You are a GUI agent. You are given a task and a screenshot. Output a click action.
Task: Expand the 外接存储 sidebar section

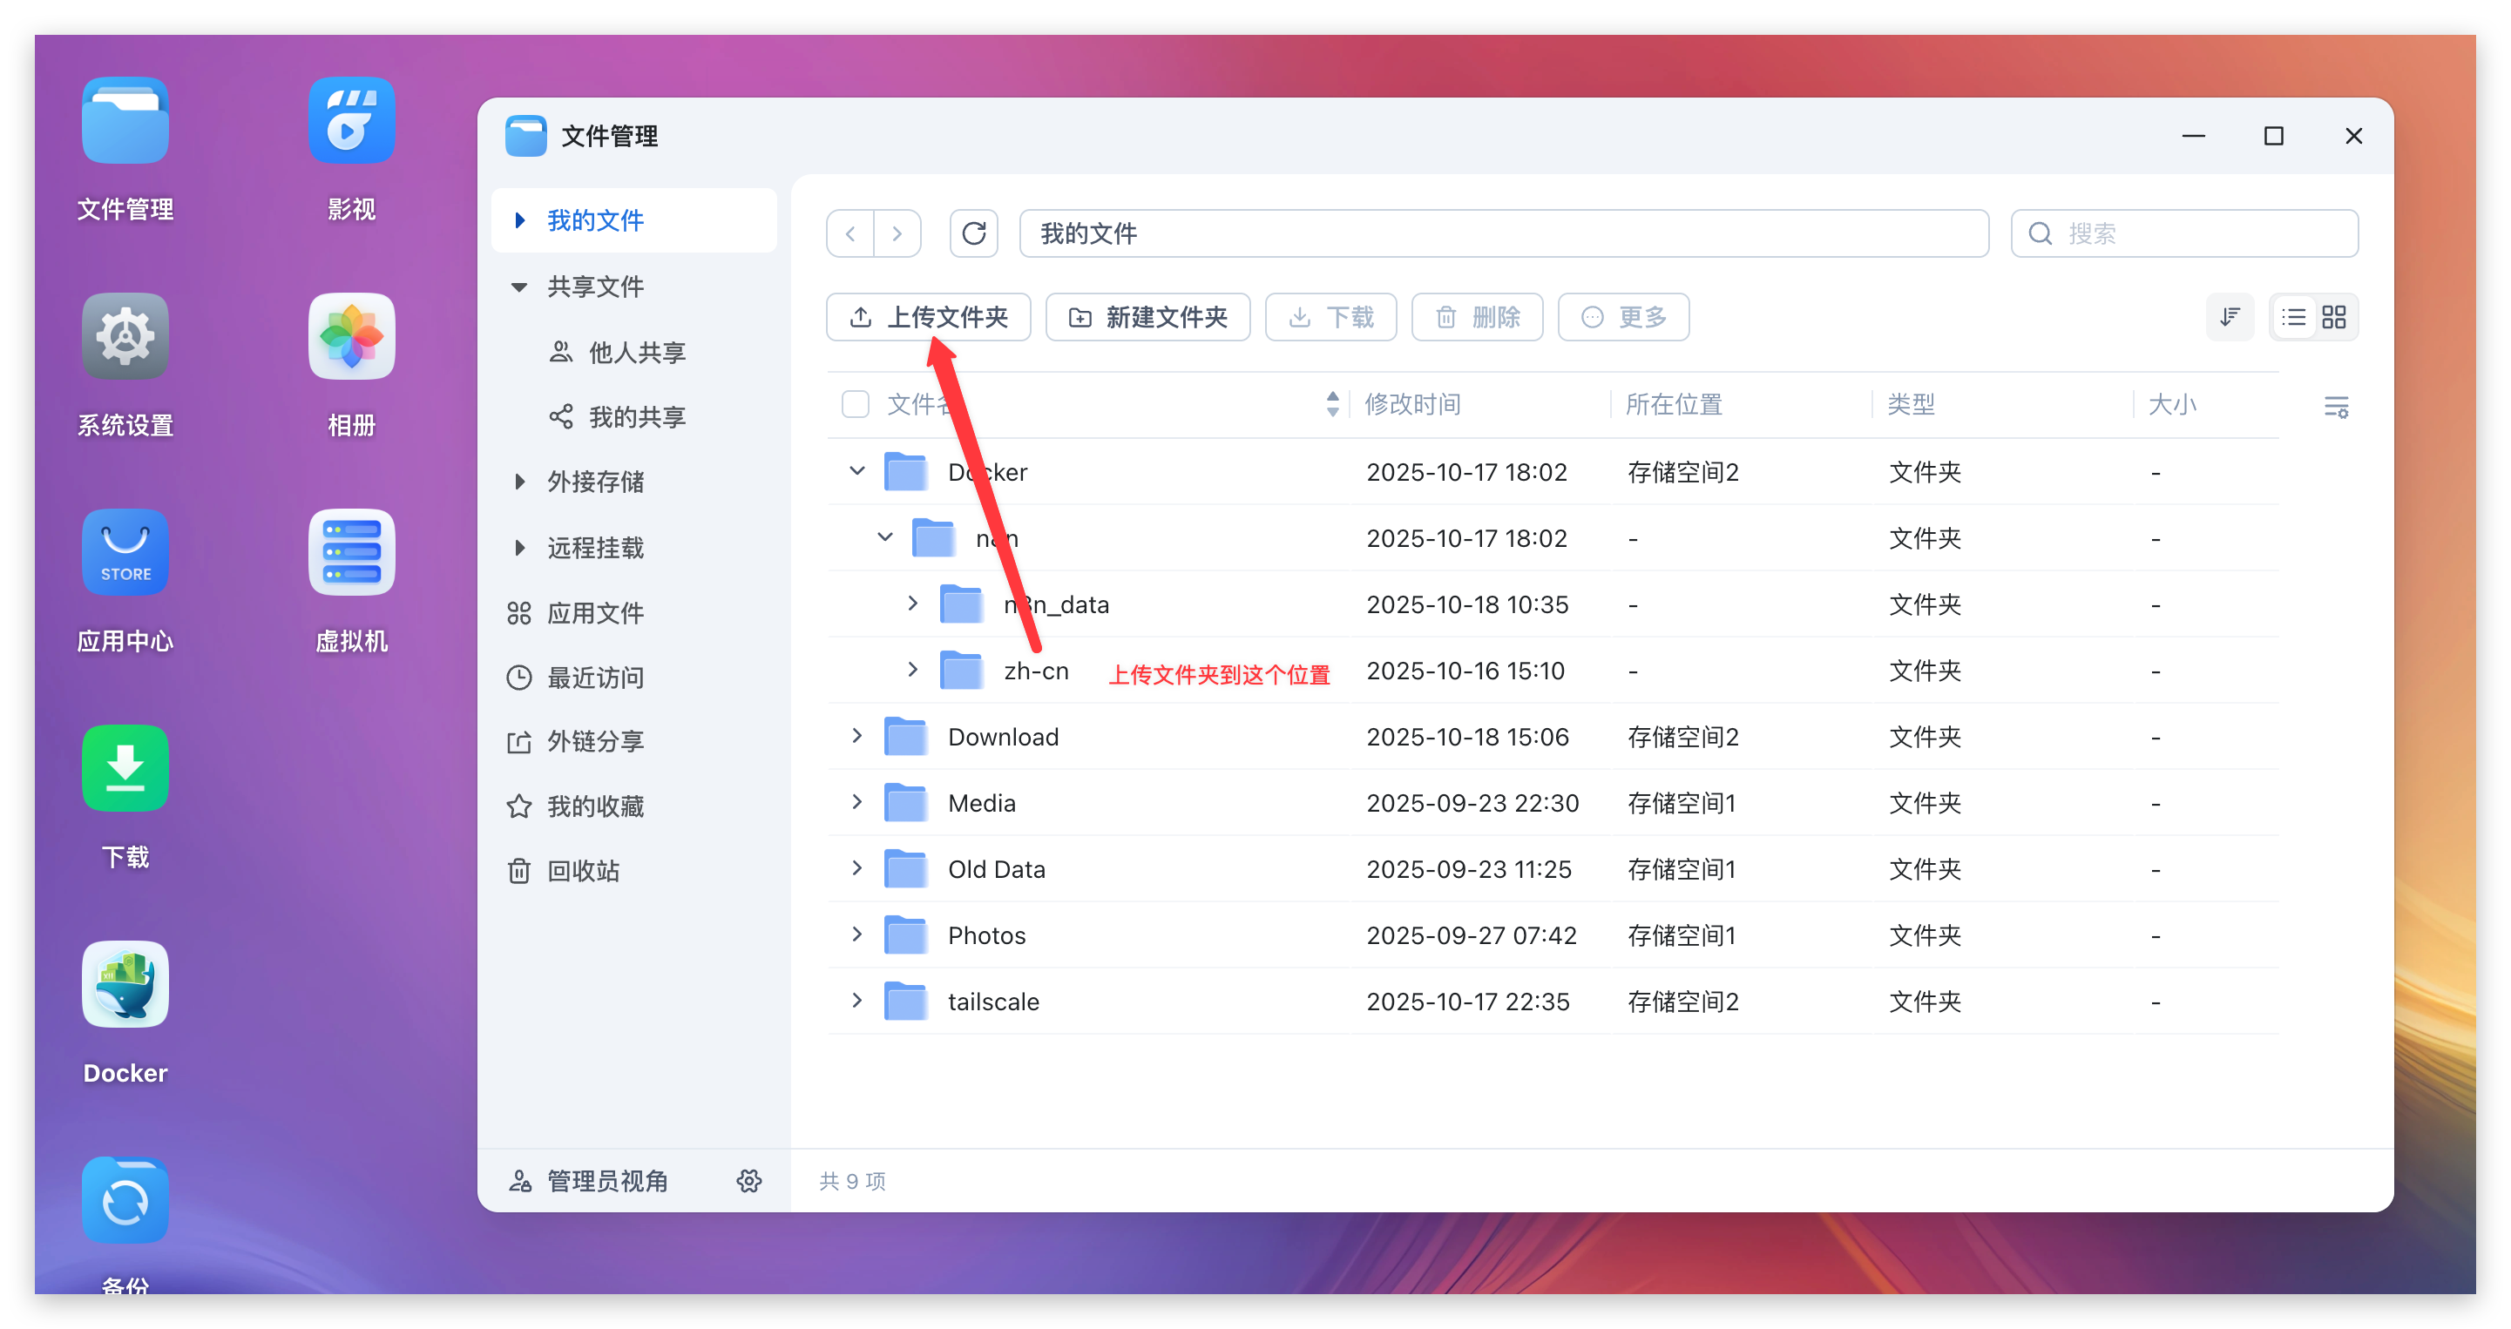519,482
